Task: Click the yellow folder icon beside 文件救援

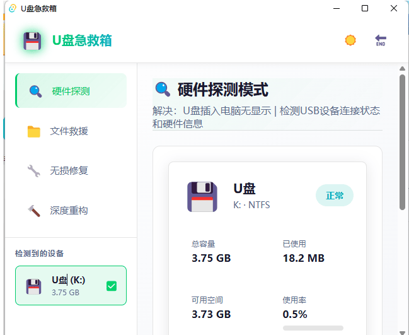Action: point(34,131)
